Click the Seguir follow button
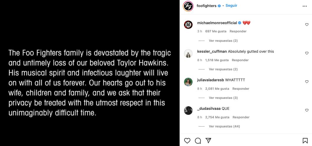 click(231, 6)
